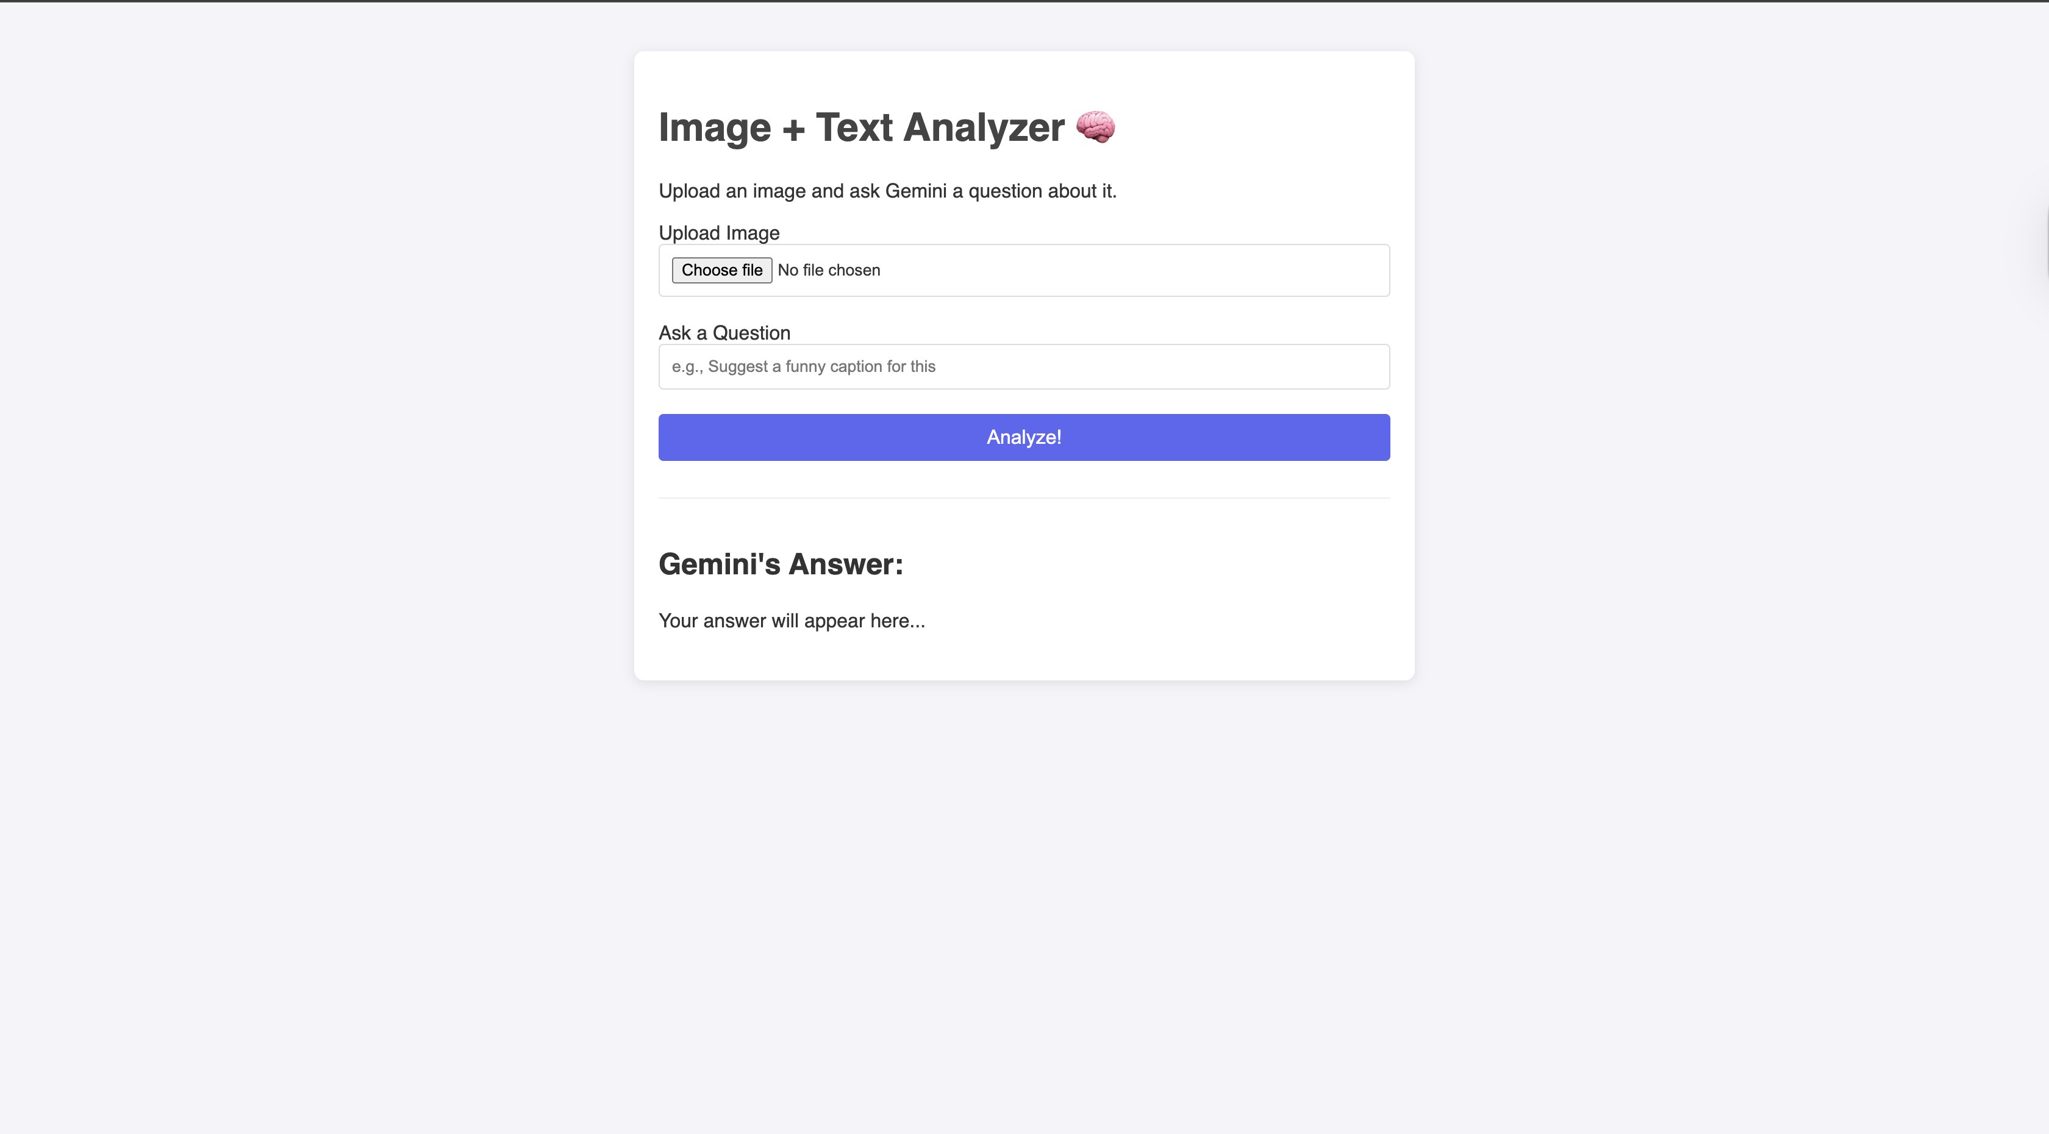The height and width of the screenshot is (1134, 2049).
Task: Click the word "Answer:" in the results heading
Action: click(x=846, y=564)
